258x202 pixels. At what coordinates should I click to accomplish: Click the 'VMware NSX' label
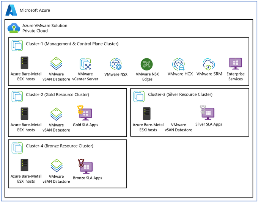[116, 74]
